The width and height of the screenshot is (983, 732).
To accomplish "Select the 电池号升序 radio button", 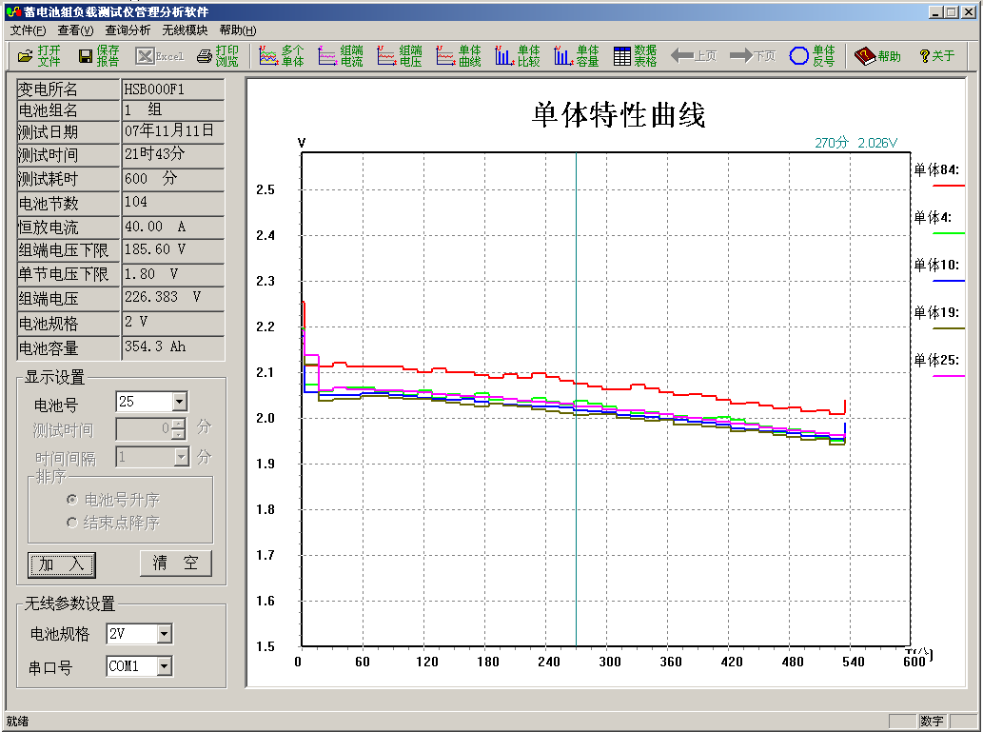I will point(71,500).
